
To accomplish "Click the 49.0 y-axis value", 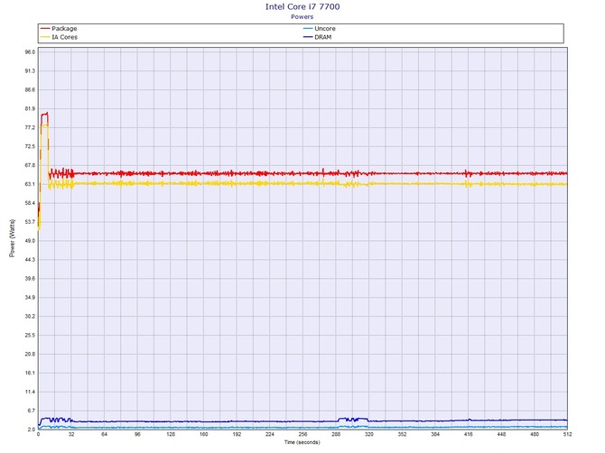I will pos(30,241).
